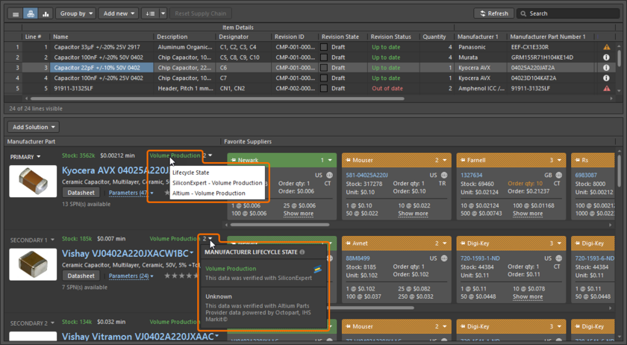Click the globe icon on Farnell card
Viewport: 627px width, 345px height.
click(558, 175)
